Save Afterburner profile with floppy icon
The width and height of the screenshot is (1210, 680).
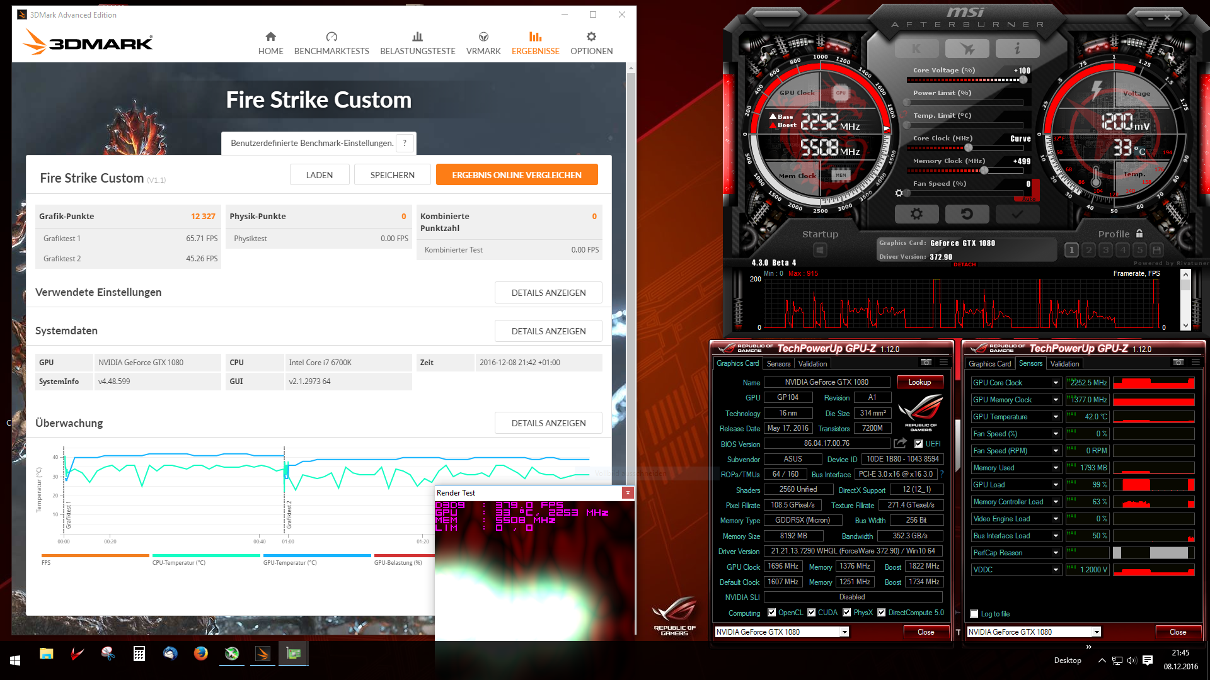pos(1156,250)
